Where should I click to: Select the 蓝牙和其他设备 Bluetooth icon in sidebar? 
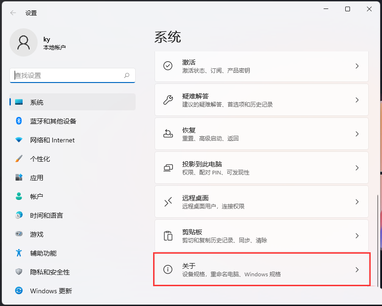pos(18,121)
